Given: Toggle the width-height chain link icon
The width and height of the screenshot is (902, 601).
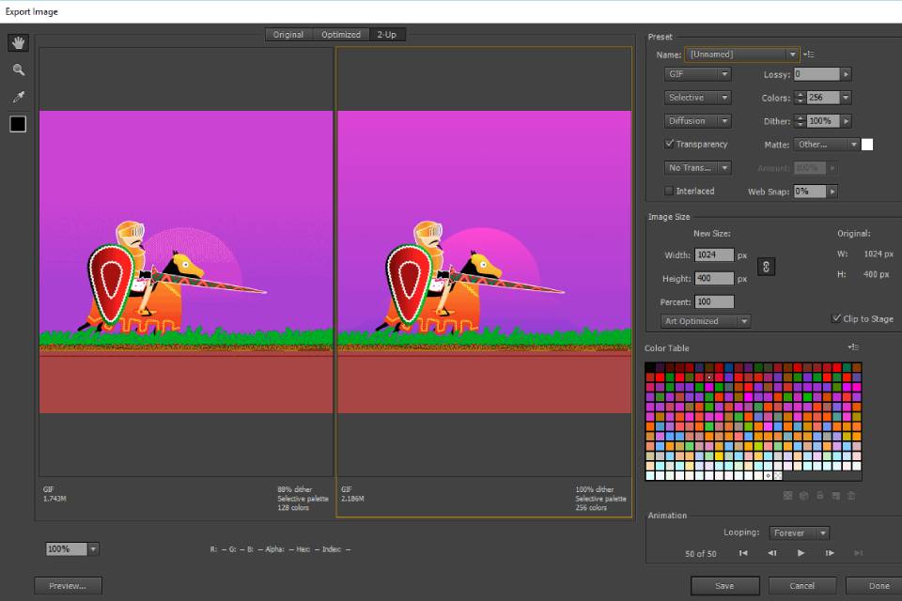Looking at the screenshot, I should click(x=766, y=267).
